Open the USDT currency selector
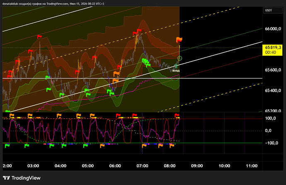The image size is (286, 185). pos(272,10)
